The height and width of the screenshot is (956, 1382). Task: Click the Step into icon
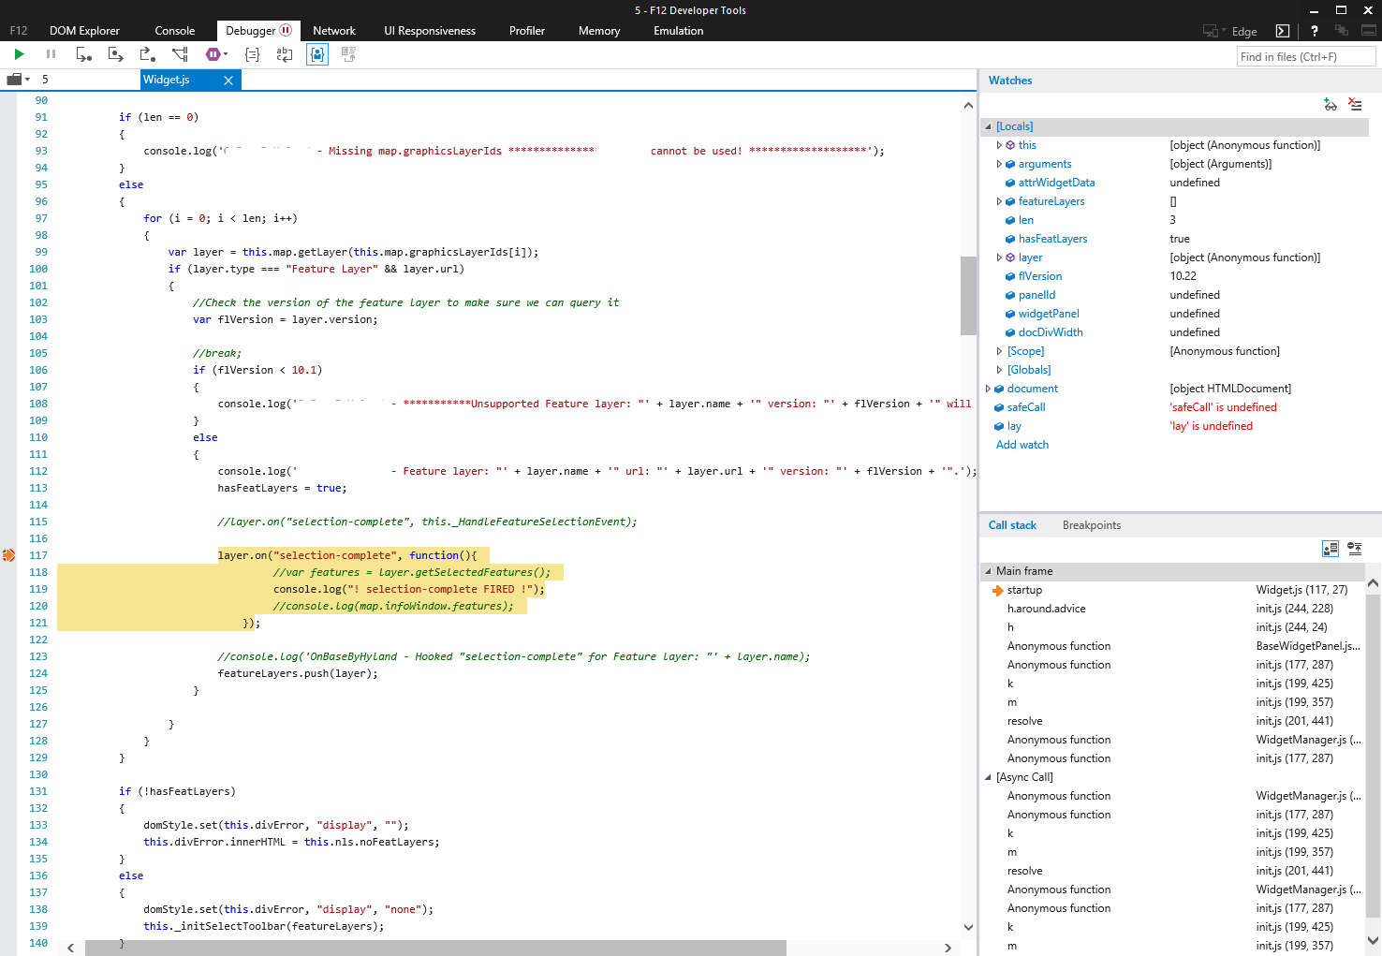83,54
